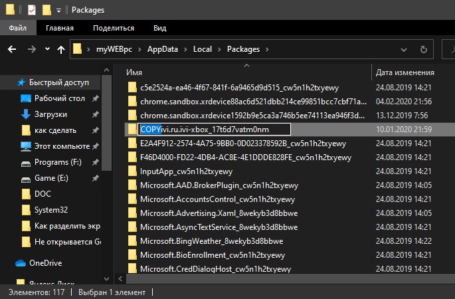Select folder E2A4F912-2574-4A75-9BB0-0D023378592B_cw5n1h2txyewy
This screenshot has height=299, width=455.
(243, 144)
